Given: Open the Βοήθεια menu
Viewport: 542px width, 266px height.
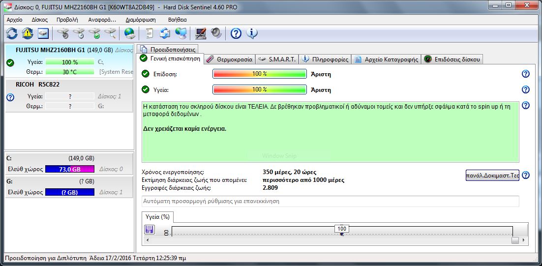Looking at the screenshot, I should click(178, 20).
